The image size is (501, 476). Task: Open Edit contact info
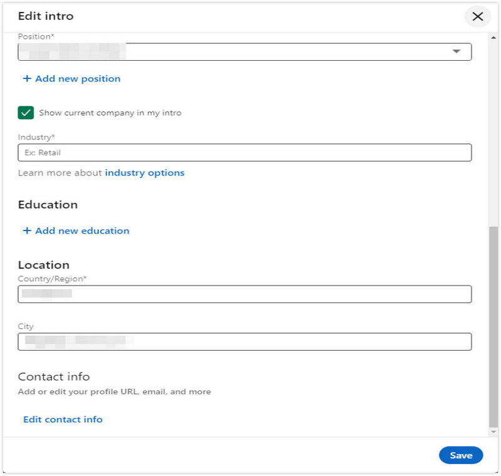click(x=63, y=420)
